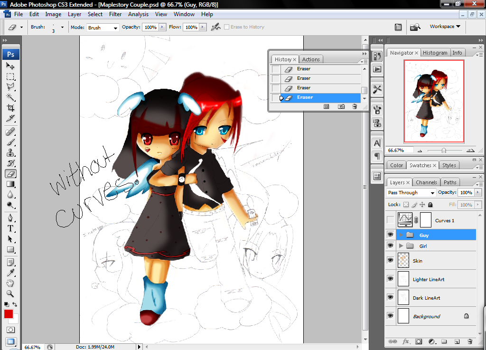Viewport: 486px width, 350px height.
Task: Hide the Dark LineArt layer
Action: coord(390,297)
